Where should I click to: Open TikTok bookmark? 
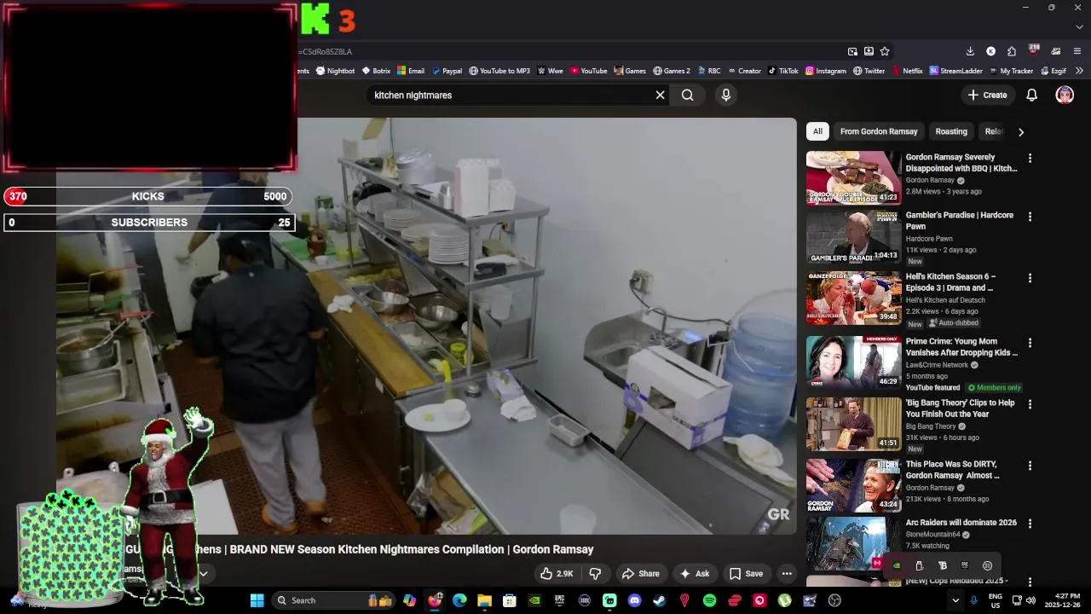click(783, 71)
